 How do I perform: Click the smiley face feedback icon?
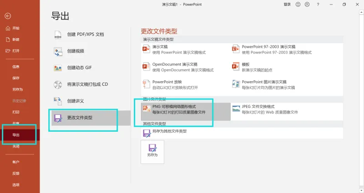click(x=298, y=5)
